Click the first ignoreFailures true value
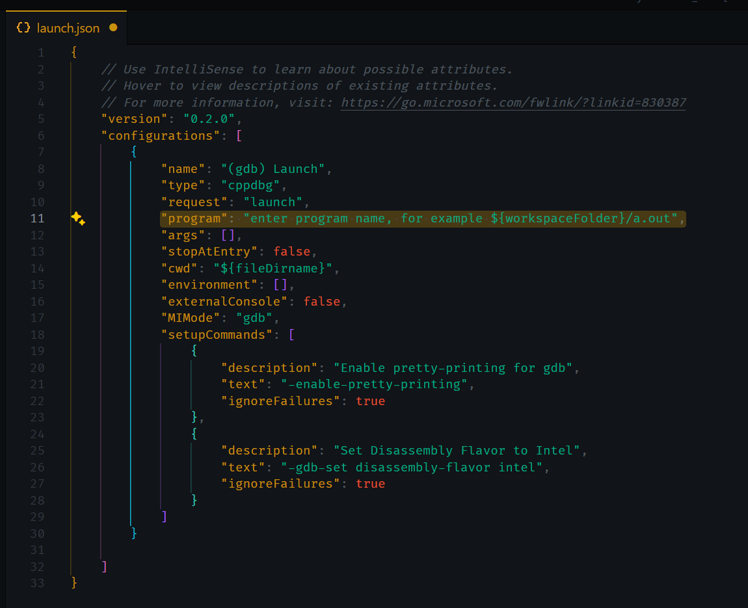Viewport: 748px width, 608px height. coord(370,401)
